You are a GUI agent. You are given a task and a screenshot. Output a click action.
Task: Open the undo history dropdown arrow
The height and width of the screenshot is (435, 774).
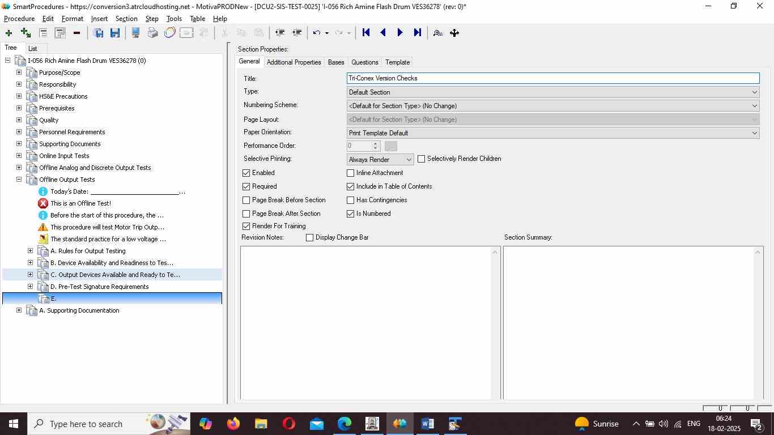(326, 33)
